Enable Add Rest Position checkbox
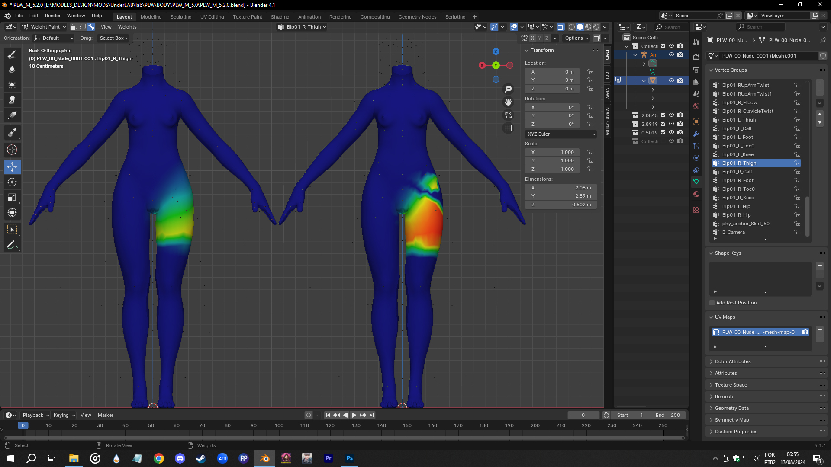 pos(712,303)
